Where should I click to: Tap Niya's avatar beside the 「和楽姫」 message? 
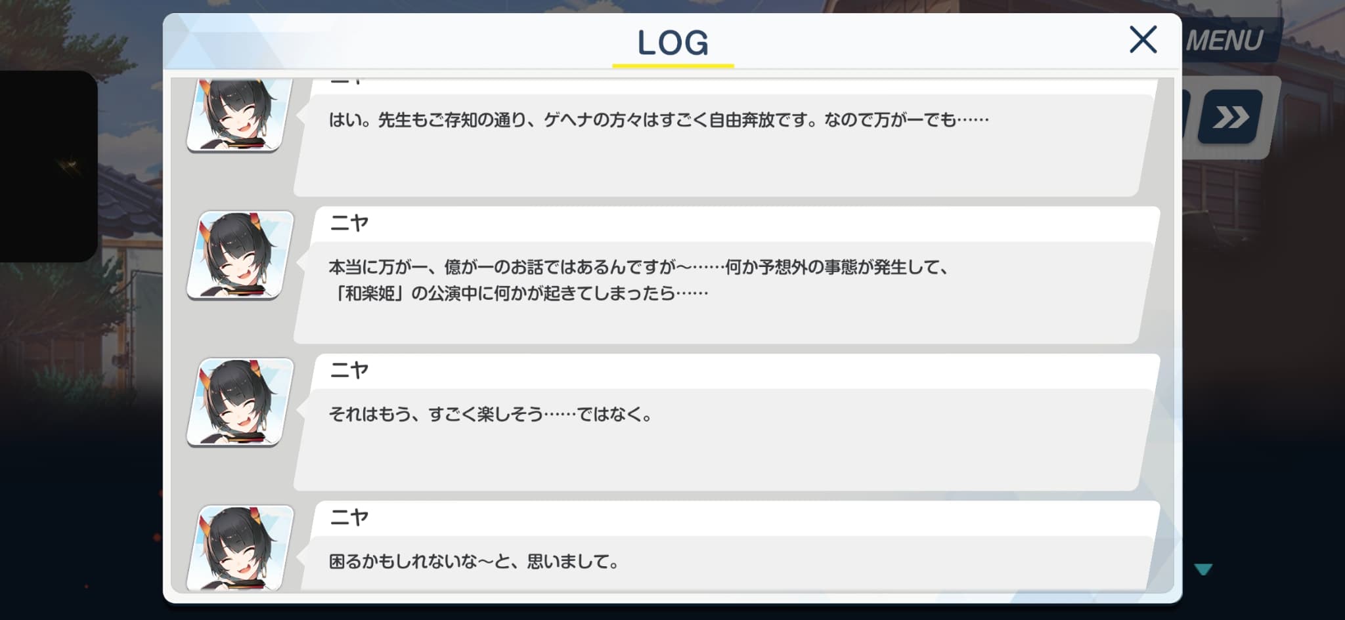click(240, 255)
